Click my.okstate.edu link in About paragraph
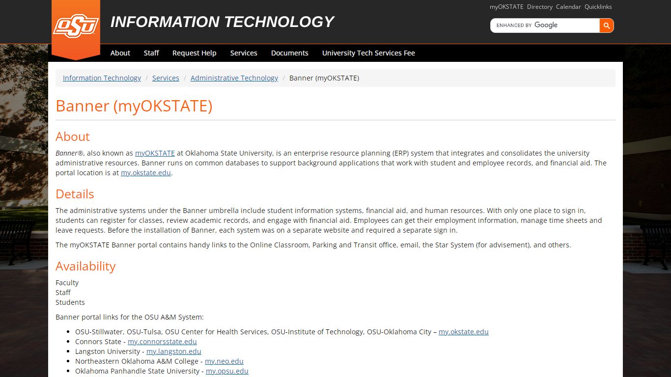 (x=146, y=173)
